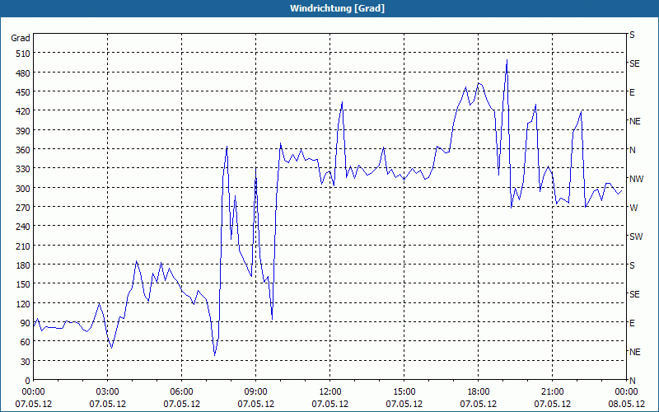Select the 18:00 time label

pyautogui.click(x=479, y=392)
